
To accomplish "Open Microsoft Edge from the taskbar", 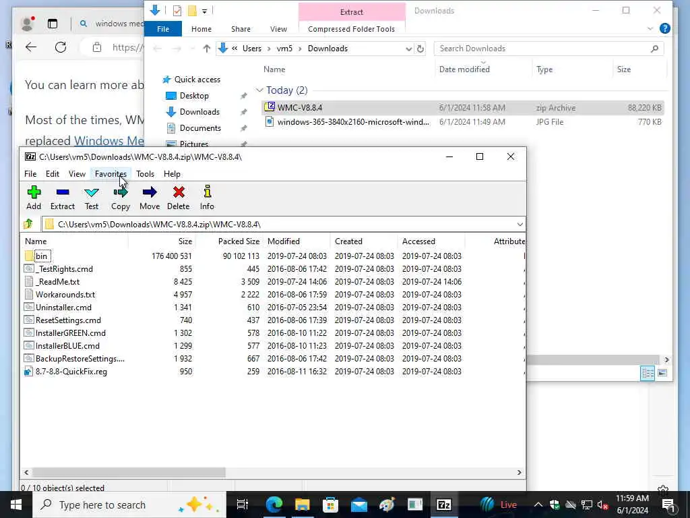I will coord(274,505).
